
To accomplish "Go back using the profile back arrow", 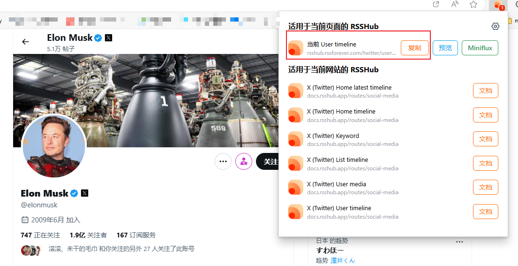I will pos(25,42).
